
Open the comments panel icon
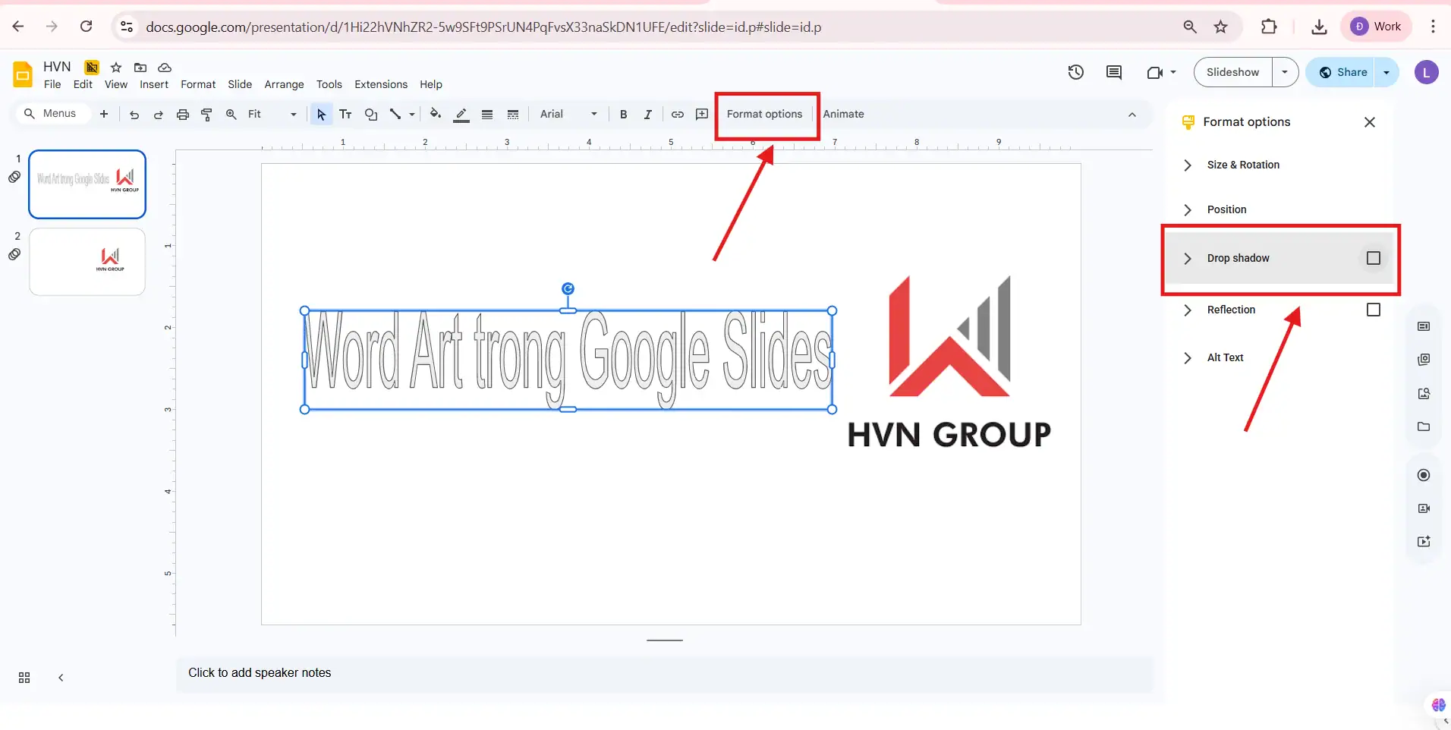[x=1113, y=72]
